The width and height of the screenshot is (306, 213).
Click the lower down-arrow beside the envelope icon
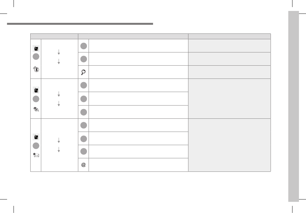coord(59,150)
